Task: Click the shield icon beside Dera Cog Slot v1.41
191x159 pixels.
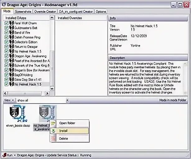Action: pos(12,79)
